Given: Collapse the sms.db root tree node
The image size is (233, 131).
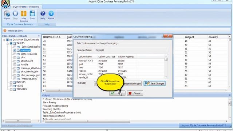Looking at the screenshot, I should click(x=4, y=40).
